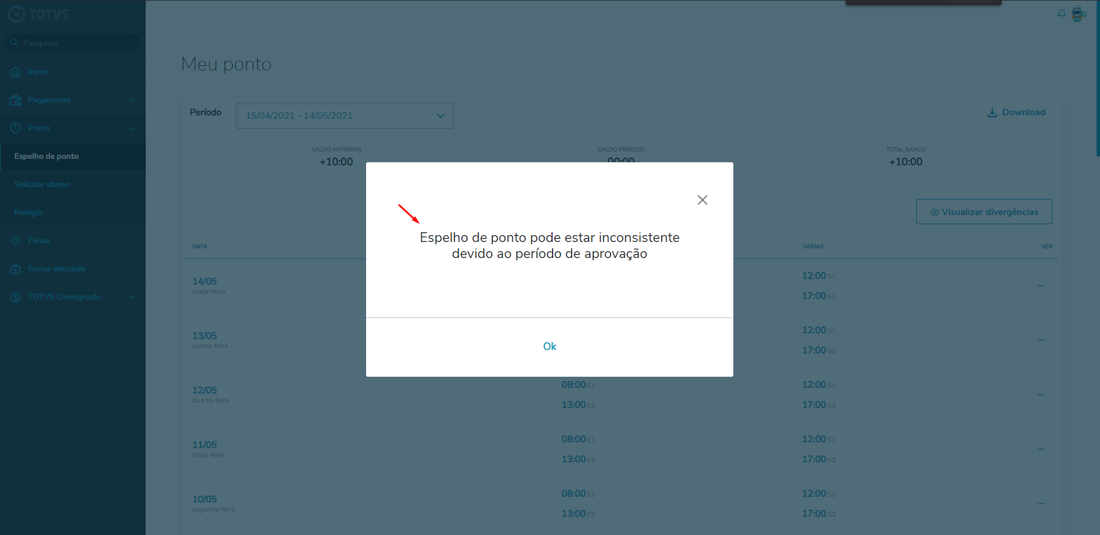1100x535 pixels.
Task: Click 12:00 S1 exit on 13/05
Action: coord(819,330)
